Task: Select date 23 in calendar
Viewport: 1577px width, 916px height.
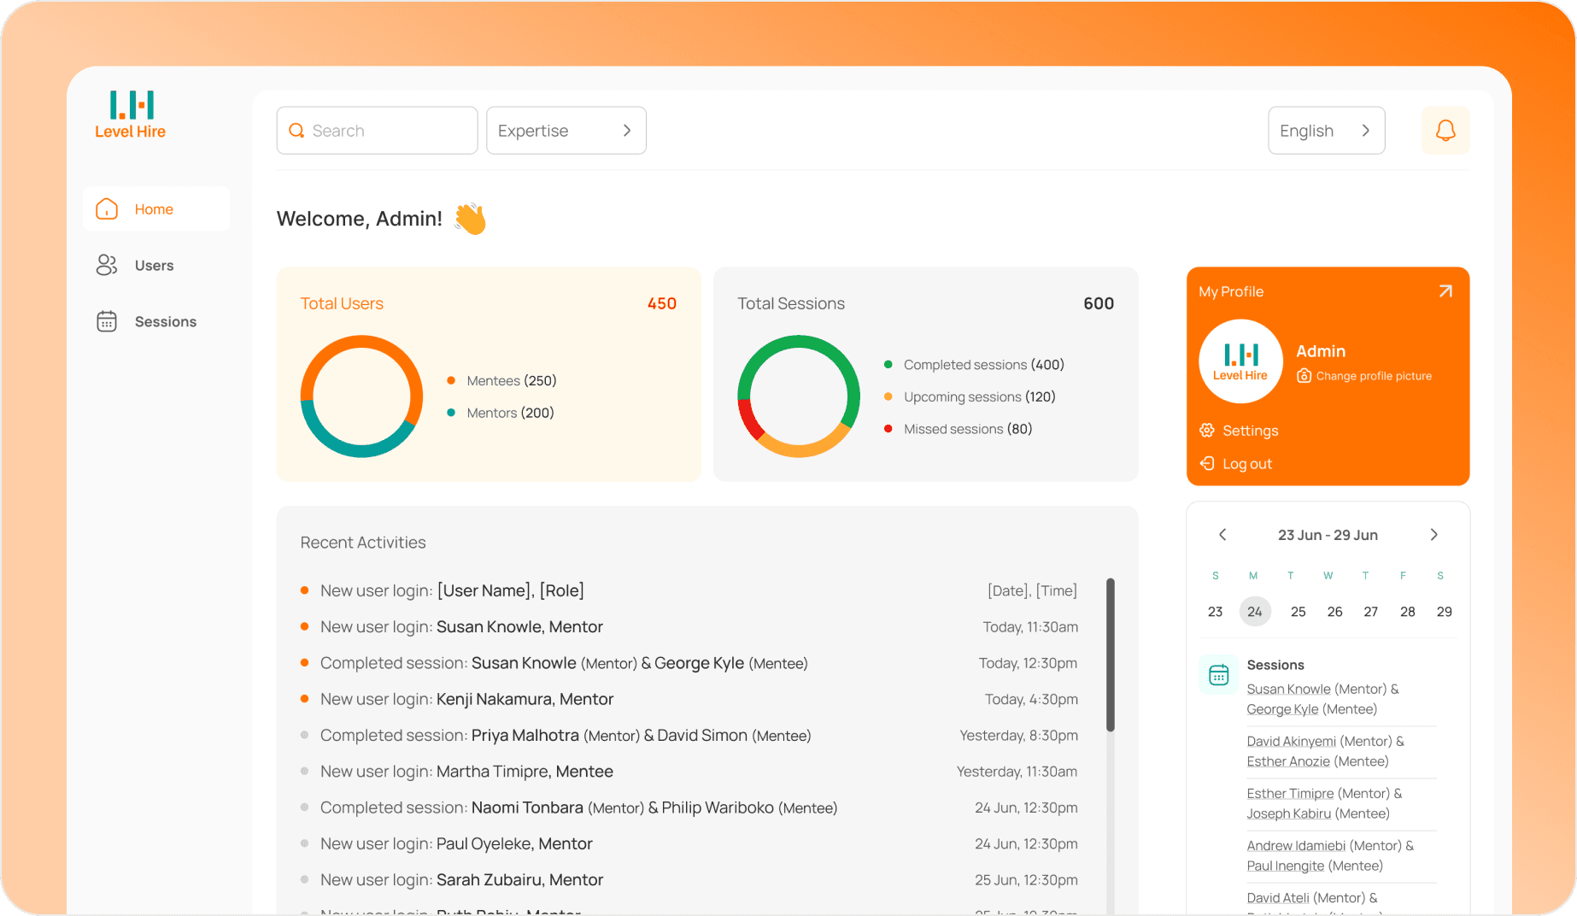Action: (1216, 612)
